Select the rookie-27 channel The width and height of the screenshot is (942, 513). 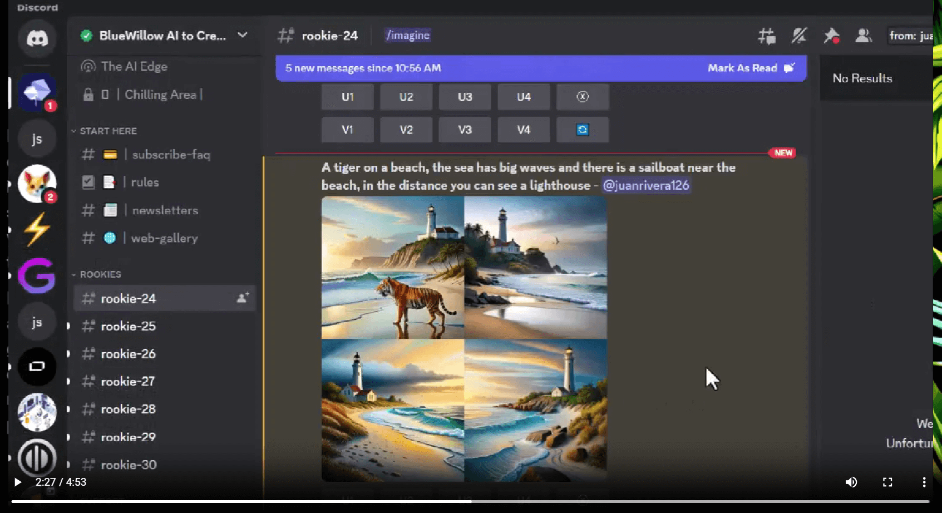tap(165, 382)
